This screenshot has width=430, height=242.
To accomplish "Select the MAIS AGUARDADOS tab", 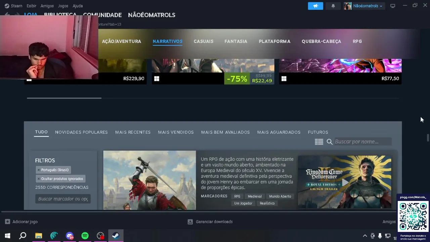I will click(x=279, y=132).
